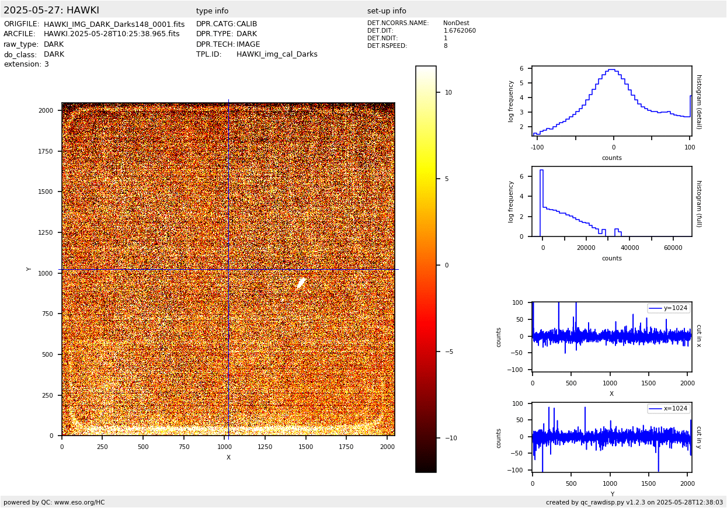Click the 'set-up info' section header
Screen dimensions: 727x508
(387, 11)
